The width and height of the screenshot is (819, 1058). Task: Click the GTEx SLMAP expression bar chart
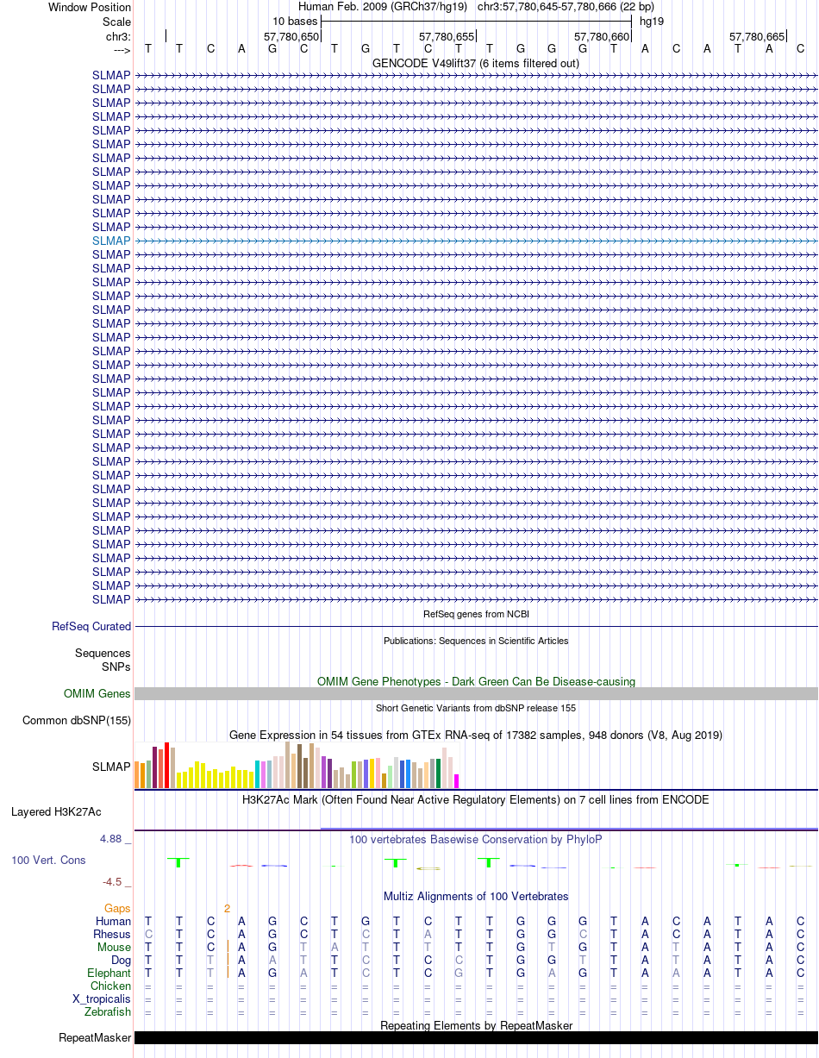pyautogui.click(x=297, y=765)
